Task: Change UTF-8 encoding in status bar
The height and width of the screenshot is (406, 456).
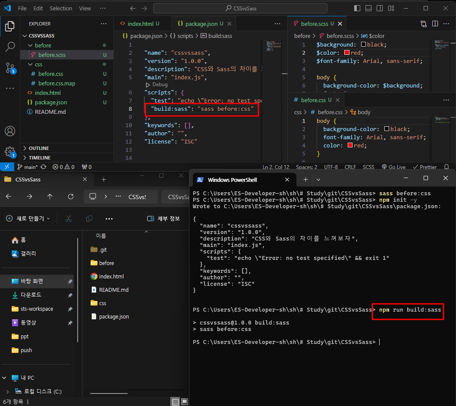Action: point(331,167)
